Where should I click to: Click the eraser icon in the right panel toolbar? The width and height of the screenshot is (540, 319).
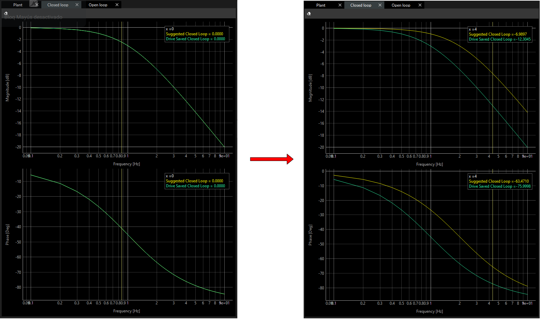(309, 13)
